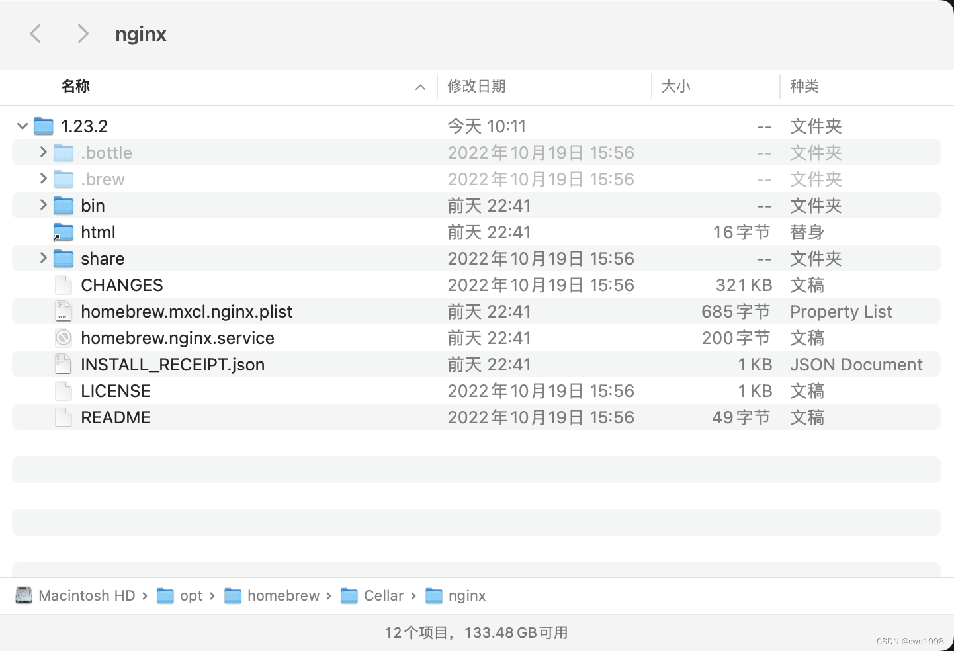This screenshot has height=651, width=954.
Task: Click the 替身 kind of html
Action: pyautogui.click(x=807, y=232)
